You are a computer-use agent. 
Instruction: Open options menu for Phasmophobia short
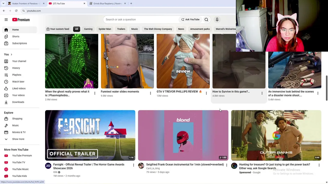(95, 93)
